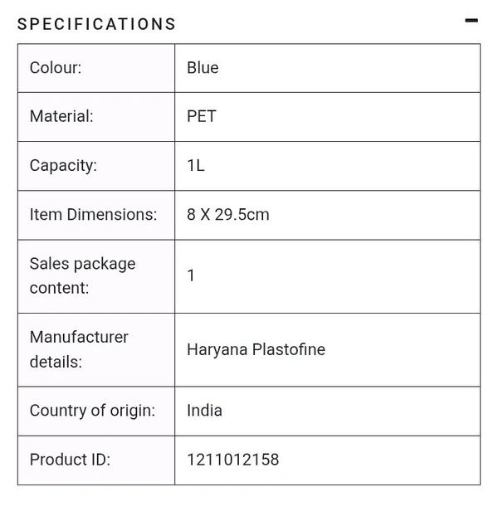The height and width of the screenshot is (526, 498).
Task: Click the Blue colour value
Action: (x=203, y=68)
